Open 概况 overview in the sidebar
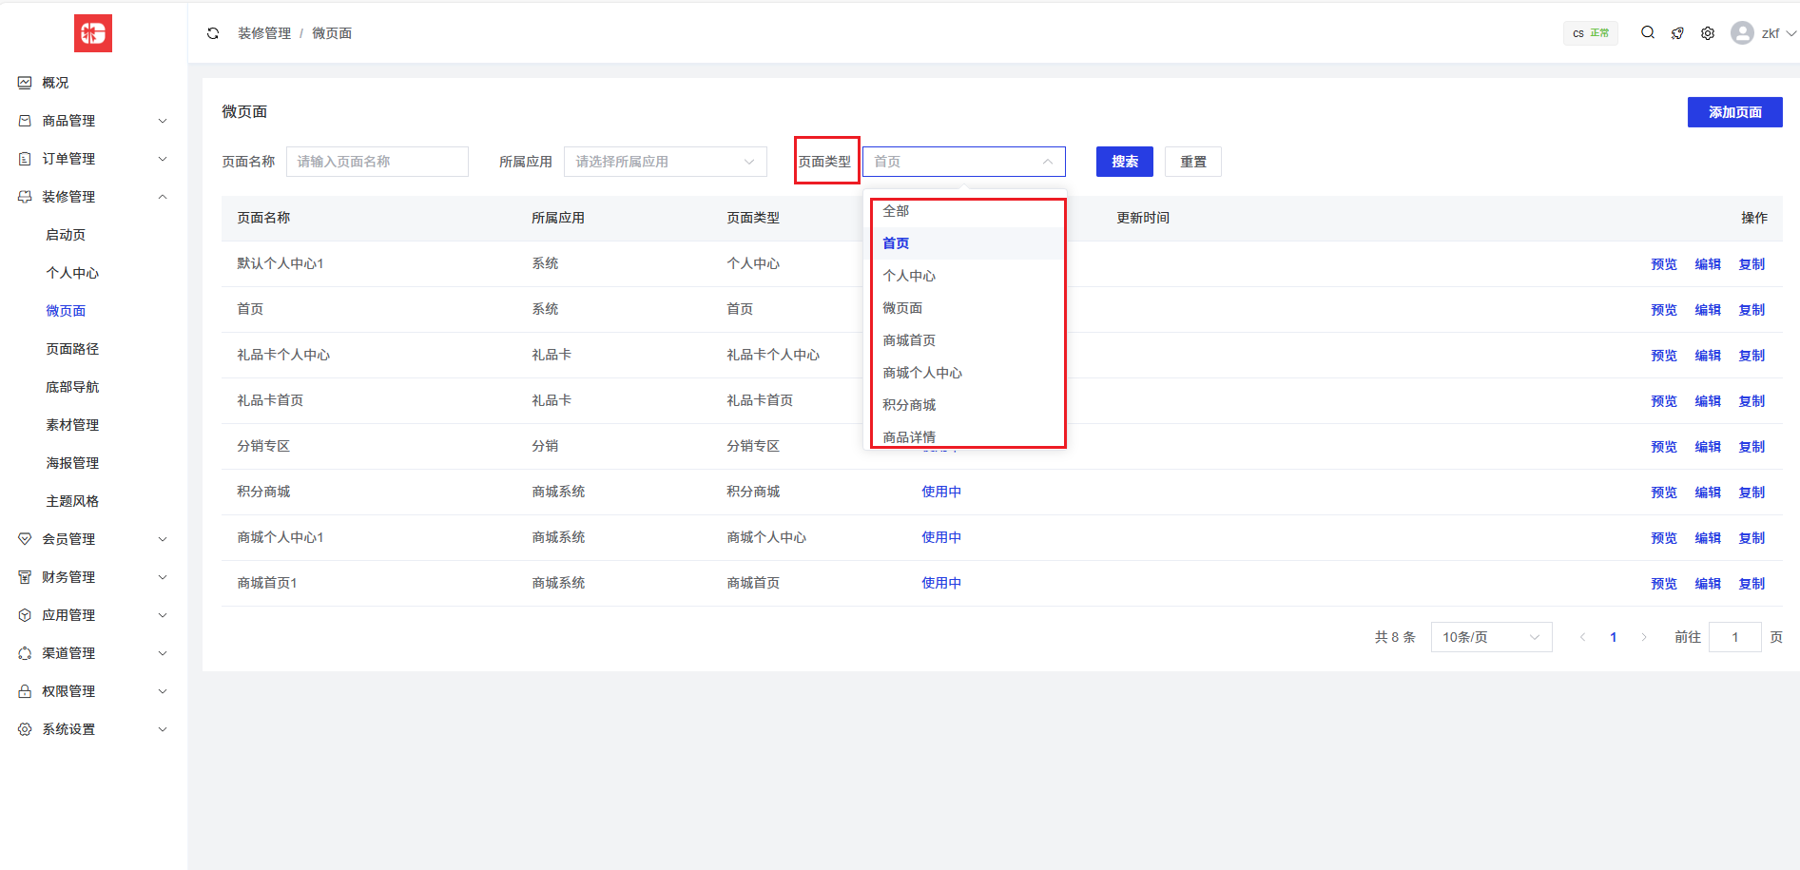The width and height of the screenshot is (1800, 870). [x=55, y=83]
